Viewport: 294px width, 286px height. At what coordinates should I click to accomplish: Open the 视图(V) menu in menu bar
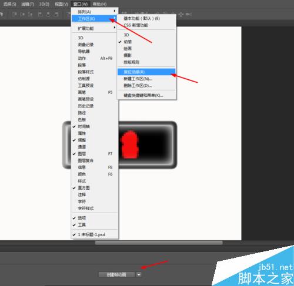coord(61,4)
